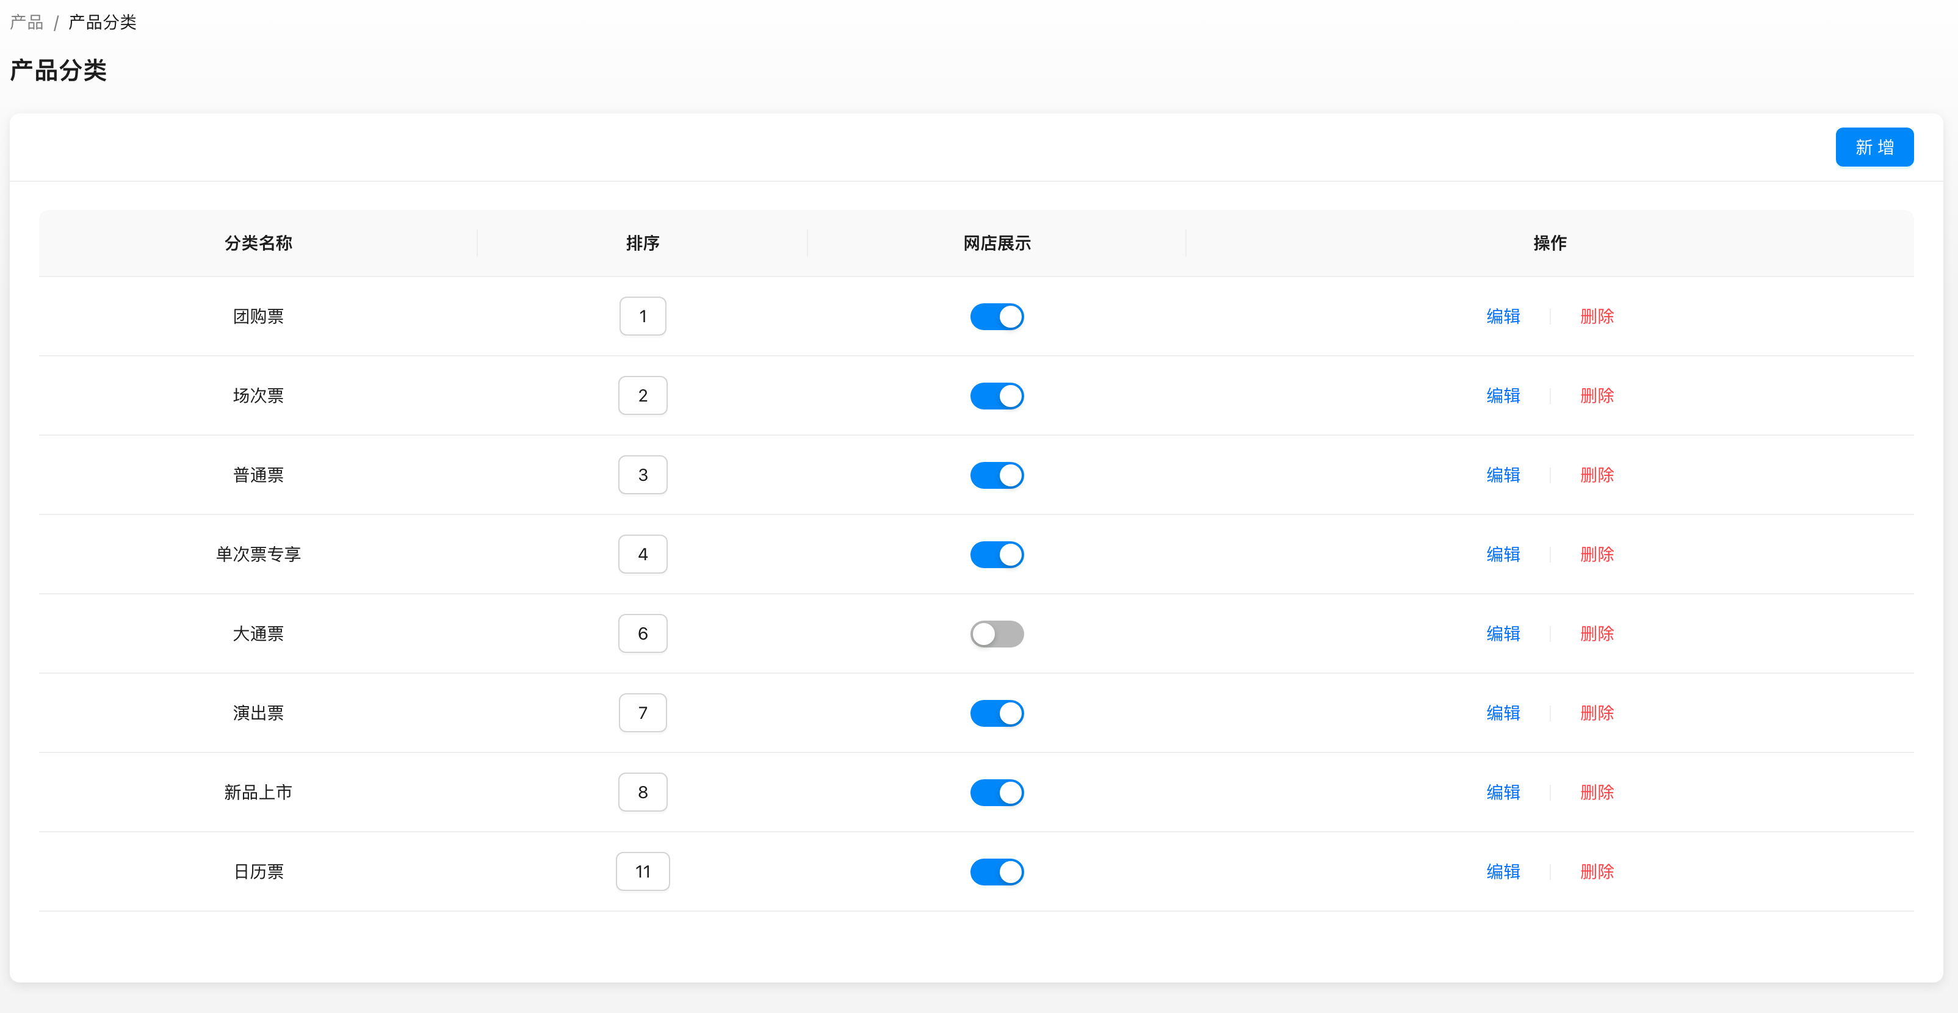Image resolution: width=1958 pixels, height=1013 pixels.
Task: Select the 普通票 name cell
Action: click(258, 475)
